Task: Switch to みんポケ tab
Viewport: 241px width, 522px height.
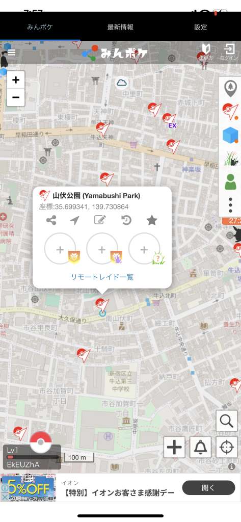Action: tap(40, 28)
